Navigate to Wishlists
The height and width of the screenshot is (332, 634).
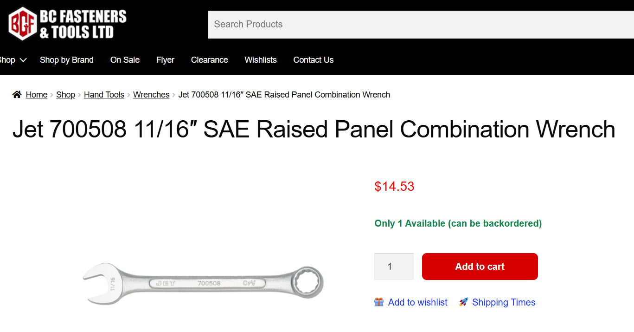(x=261, y=60)
